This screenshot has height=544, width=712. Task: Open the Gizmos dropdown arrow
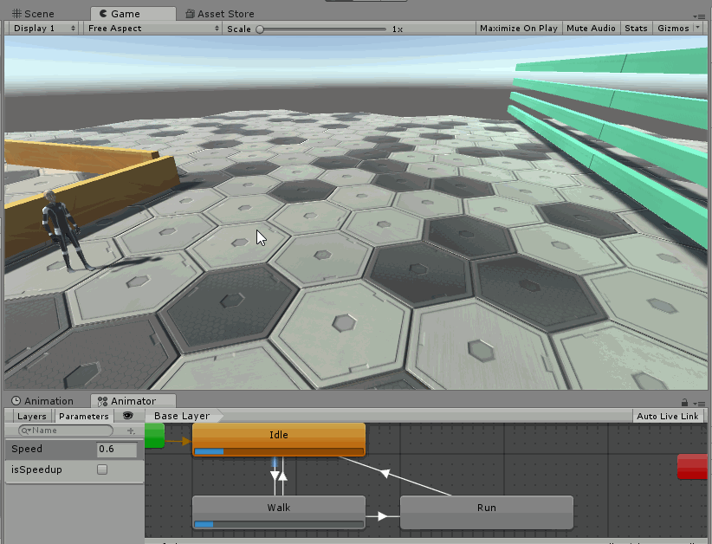pyautogui.click(x=698, y=27)
